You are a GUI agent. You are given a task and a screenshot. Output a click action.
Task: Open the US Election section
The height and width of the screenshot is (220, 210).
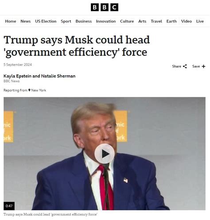click(46, 21)
